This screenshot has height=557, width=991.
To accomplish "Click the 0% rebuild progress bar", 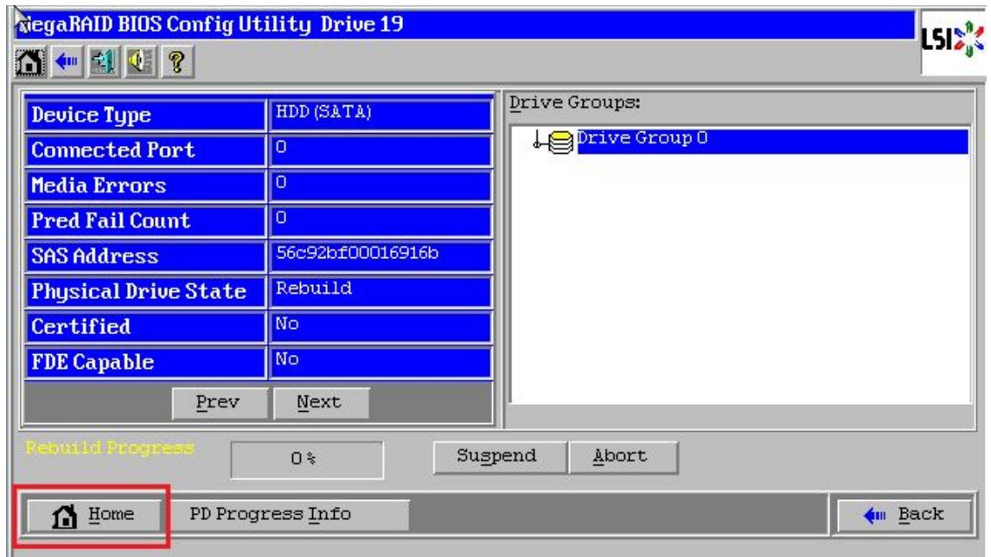I will 306,459.
